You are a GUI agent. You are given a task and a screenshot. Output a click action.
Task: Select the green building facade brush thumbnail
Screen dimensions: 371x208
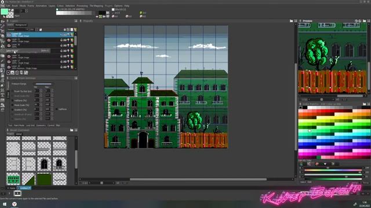[x=13, y=179]
